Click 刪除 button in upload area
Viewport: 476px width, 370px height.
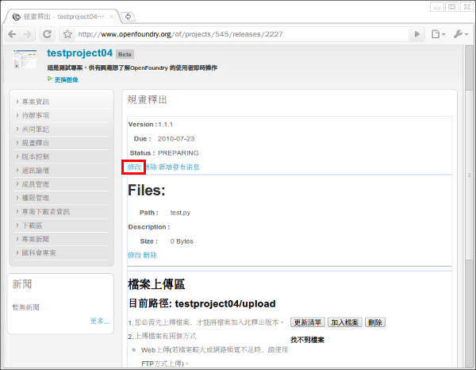click(x=375, y=322)
